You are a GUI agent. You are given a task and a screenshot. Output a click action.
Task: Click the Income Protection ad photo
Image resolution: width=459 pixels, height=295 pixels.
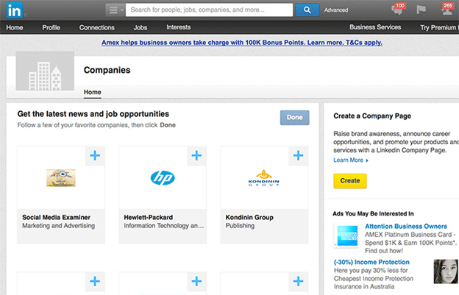click(446, 271)
